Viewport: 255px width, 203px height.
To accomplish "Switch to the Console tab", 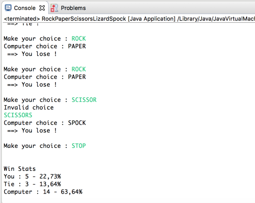I will point(25,8).
